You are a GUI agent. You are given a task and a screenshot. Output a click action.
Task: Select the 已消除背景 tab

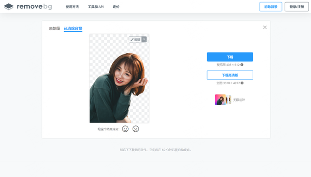click(x=73, y=28)
